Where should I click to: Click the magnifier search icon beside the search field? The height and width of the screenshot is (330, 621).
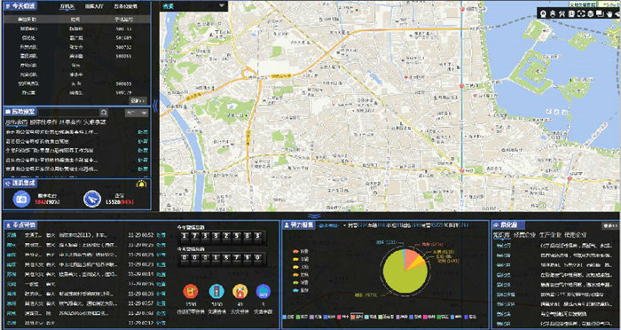[x=104, y=113]
